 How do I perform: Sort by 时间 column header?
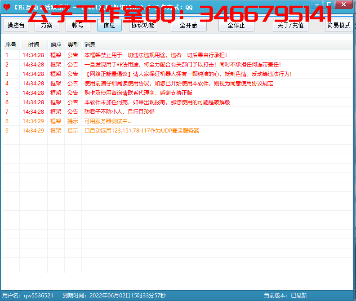(34, 45)
